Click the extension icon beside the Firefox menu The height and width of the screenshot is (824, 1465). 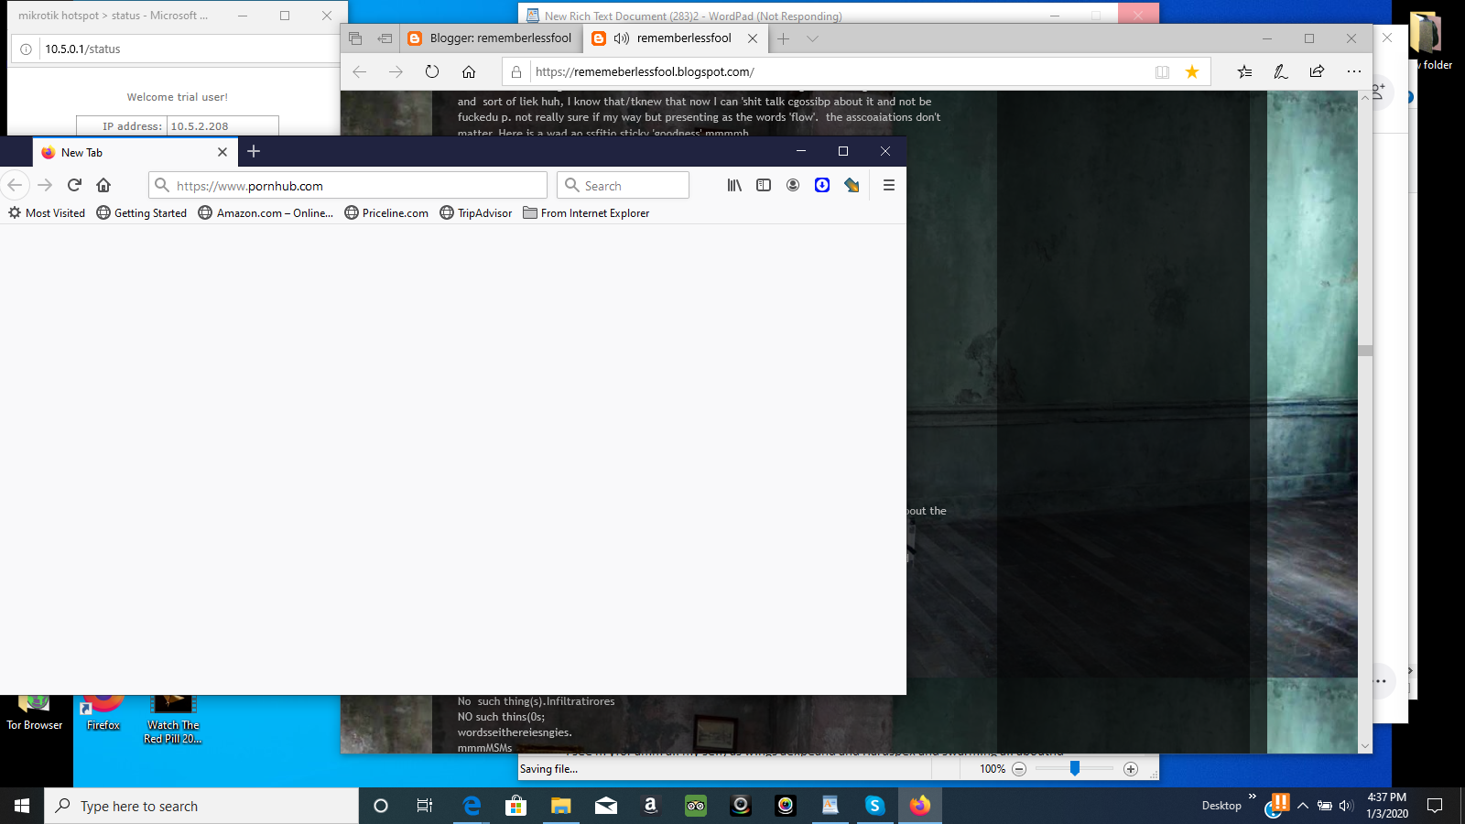[x=852, y=185]
